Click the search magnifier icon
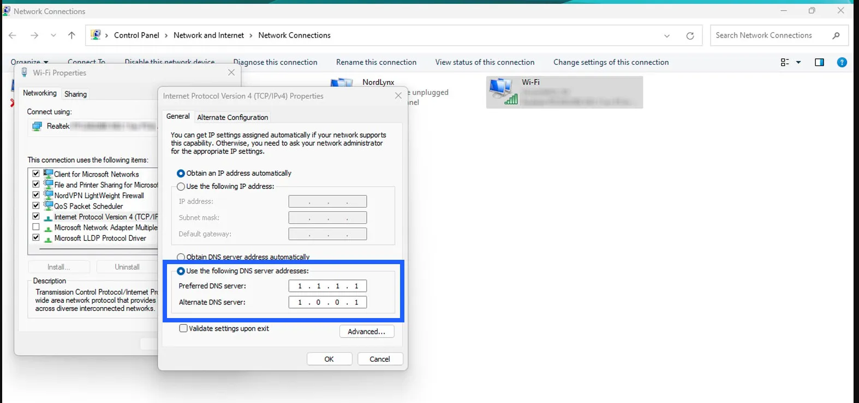This screenshot has width=859, height=403. 836,35
